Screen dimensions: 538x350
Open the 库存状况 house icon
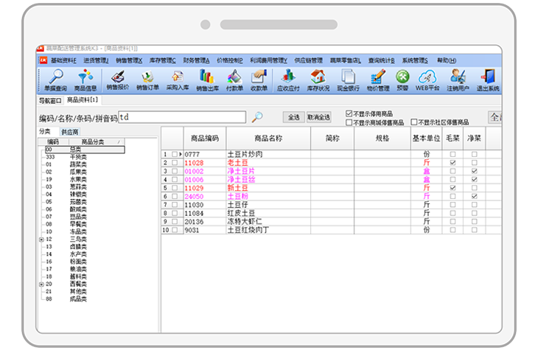tap(318, 80)
